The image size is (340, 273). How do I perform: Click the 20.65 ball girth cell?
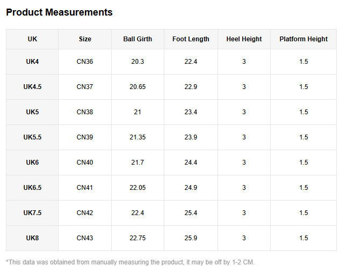click(138, 87)
